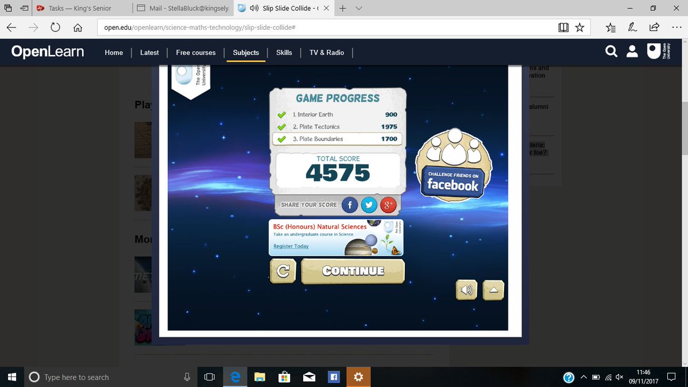Open OpenLearn search magnifier icon

coord(611,52)
